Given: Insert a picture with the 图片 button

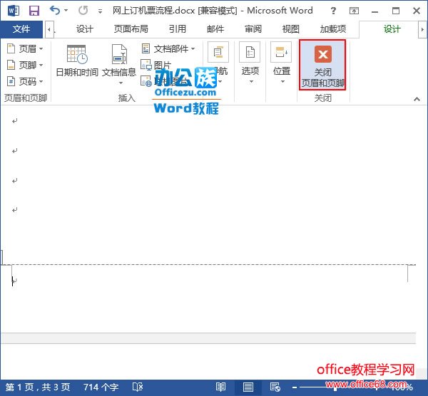Looking at the screenshot, I should point(156,65).
